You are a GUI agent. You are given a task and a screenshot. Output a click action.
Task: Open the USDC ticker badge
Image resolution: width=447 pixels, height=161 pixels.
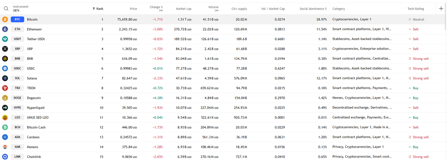click(x=18, y=68)
